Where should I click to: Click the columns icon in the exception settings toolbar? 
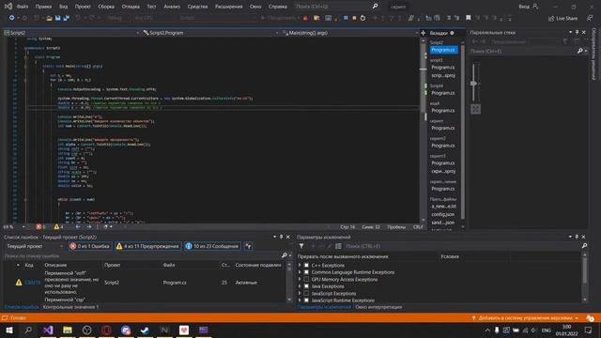tap(338, 246)
